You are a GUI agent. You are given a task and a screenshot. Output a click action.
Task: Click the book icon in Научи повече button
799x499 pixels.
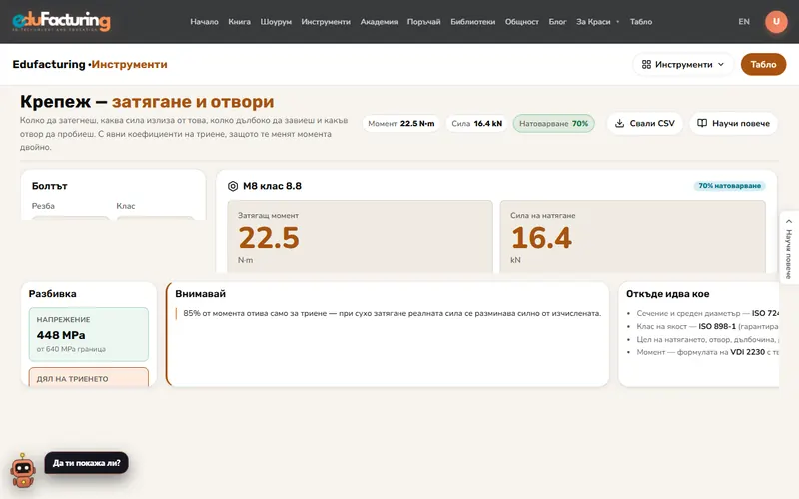pyautogui.click(x=702, y=123)
